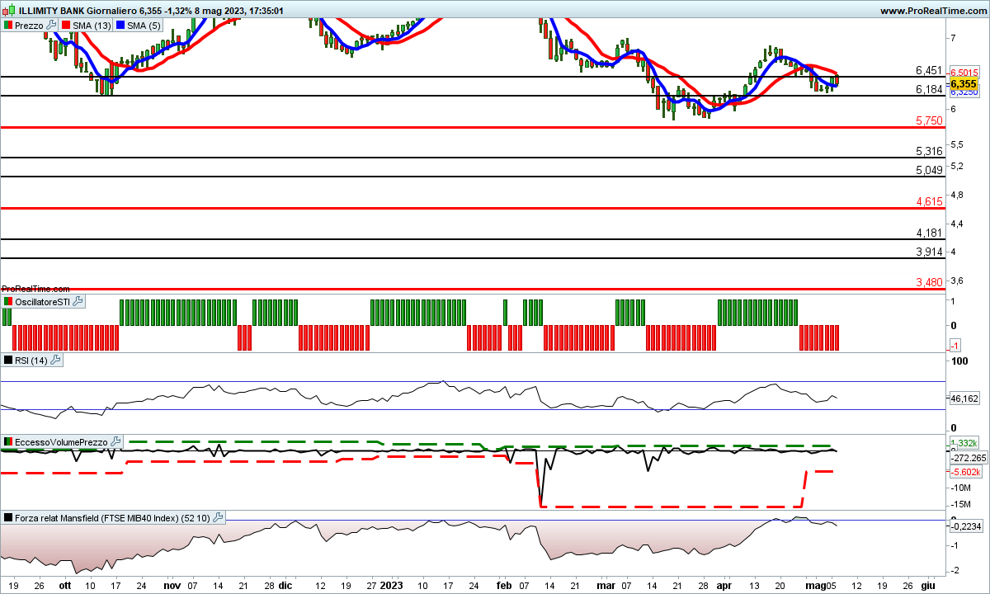The image size is (990, 594).
Task: Click the OscillatoreSTI -1 value box
Action: point(955,345)
